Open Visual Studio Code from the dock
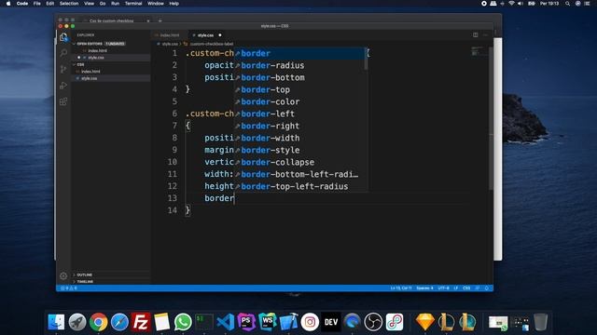The width and height of the screenshot is (597, 335). click(226, 322)
